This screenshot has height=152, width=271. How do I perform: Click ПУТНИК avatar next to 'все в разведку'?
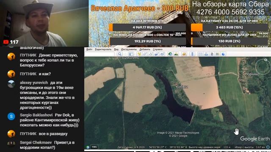[x=11, y=134]
